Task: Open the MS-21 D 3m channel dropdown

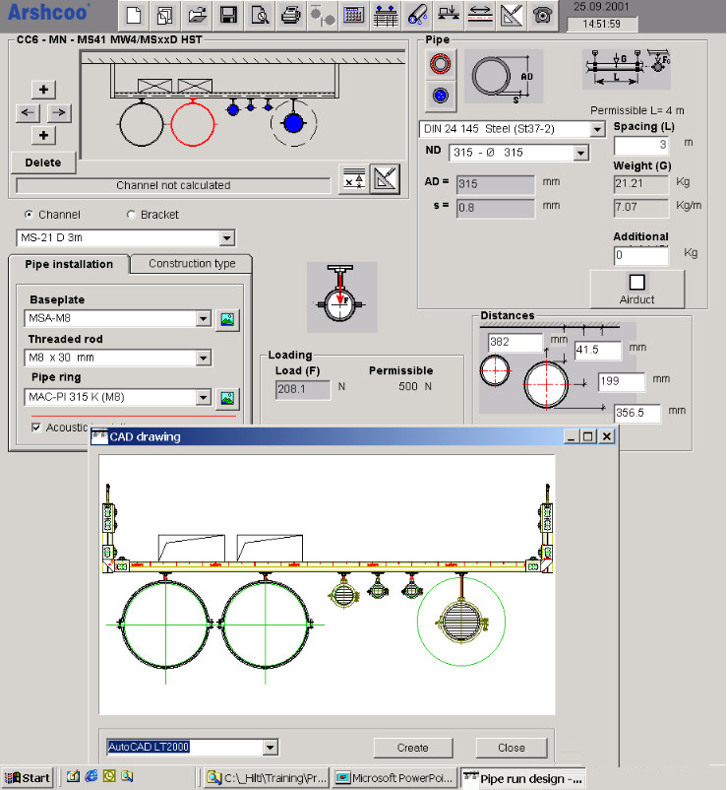Action: [227, 237]
